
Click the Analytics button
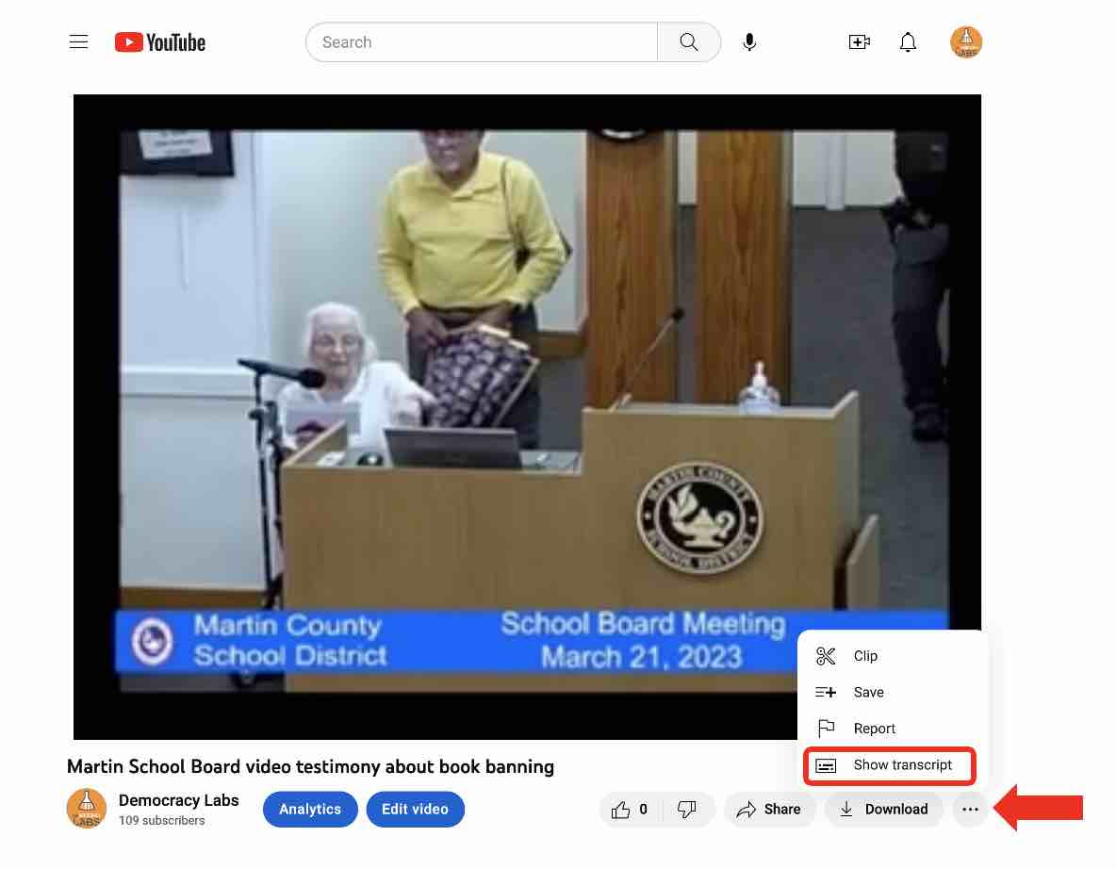(310, 810)
